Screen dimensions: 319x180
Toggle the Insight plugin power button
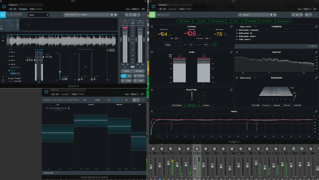click(x=154, y=6)
